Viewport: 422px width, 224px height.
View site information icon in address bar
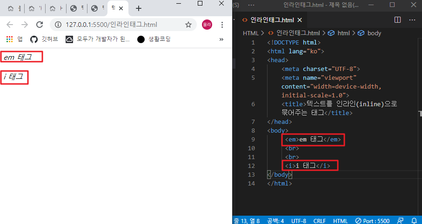point(58,25)
